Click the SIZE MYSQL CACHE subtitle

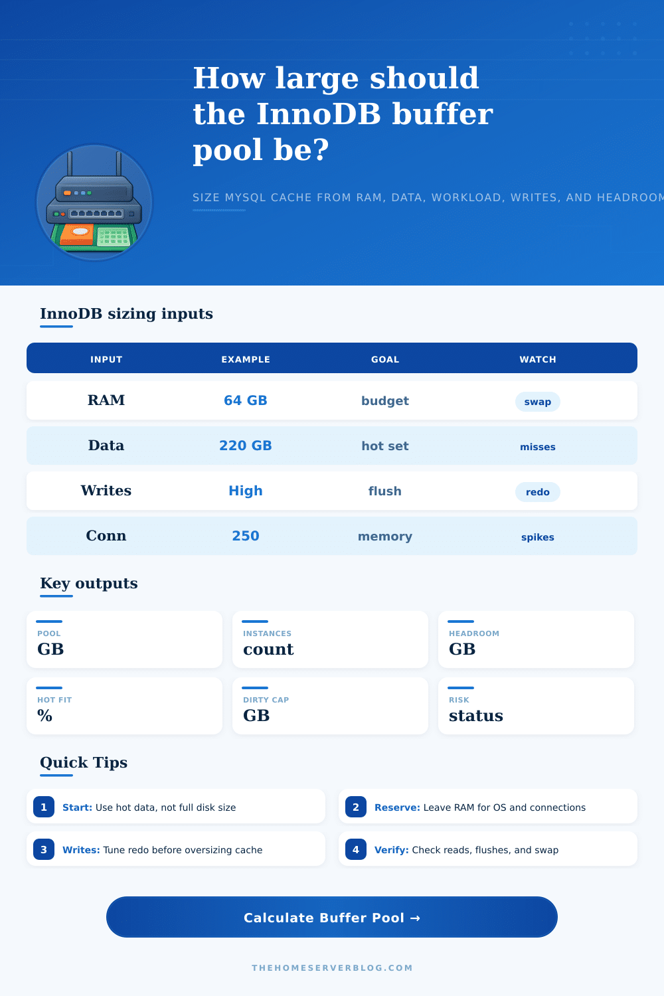click(x=428, y=197)
